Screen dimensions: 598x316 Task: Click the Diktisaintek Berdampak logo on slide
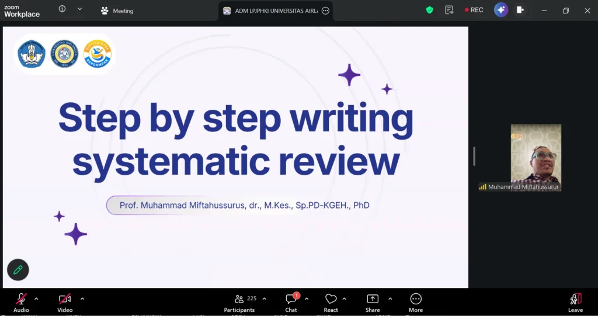(98, 54)
